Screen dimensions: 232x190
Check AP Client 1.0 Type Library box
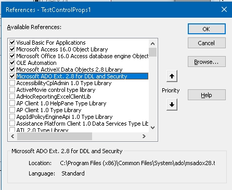[12, 110]
